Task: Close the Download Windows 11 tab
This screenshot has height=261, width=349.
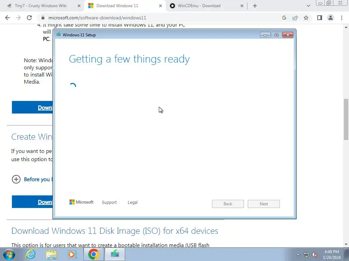Action: (x=161, y=6)
